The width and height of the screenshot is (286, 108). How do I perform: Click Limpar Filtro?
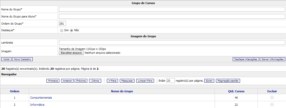[x=145, y=81]
